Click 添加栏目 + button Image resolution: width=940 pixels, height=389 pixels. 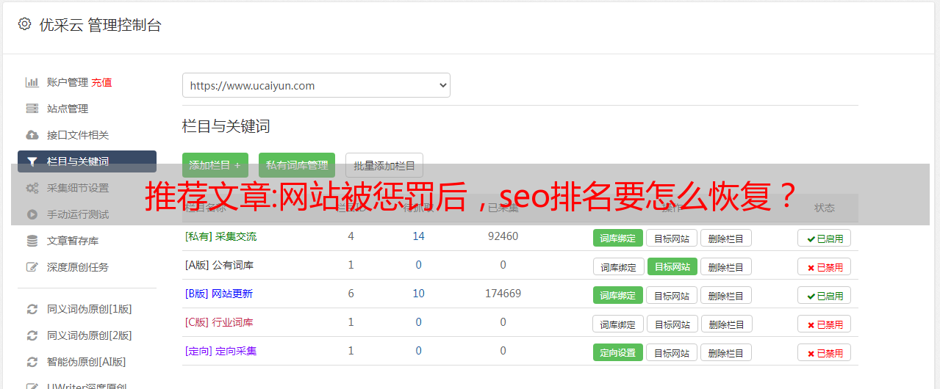point(215,166)
